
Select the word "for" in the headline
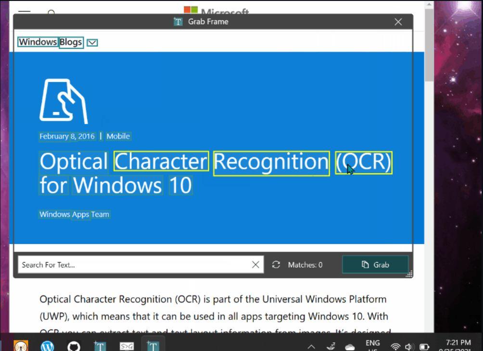tap(53, 185)
